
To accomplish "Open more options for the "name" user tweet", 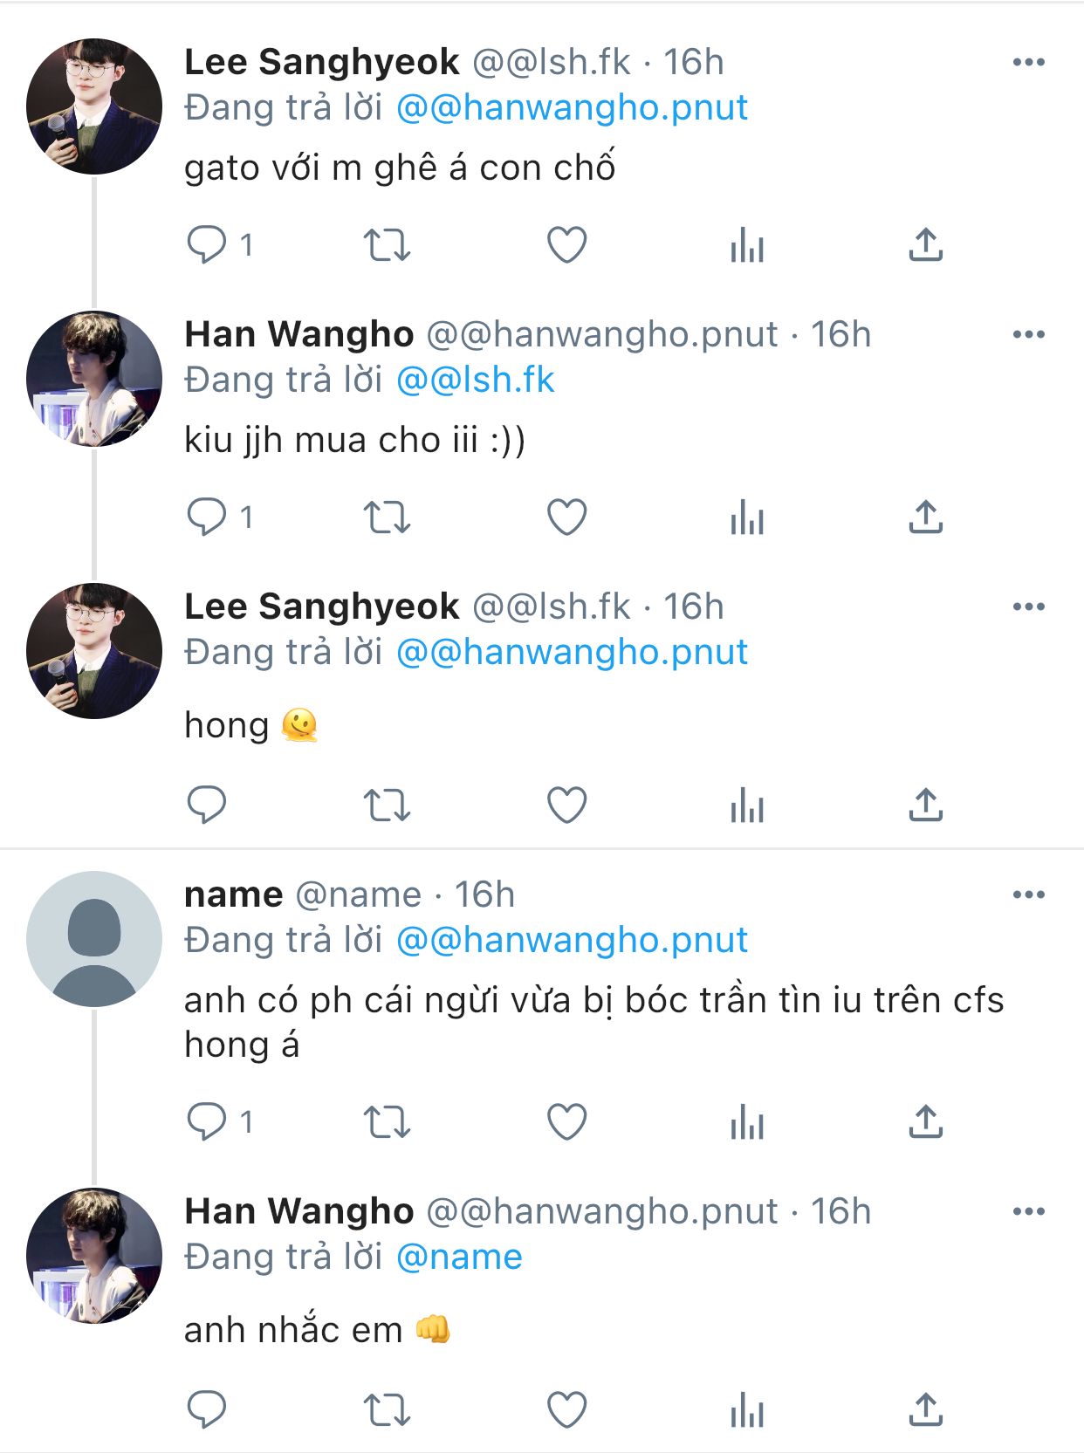I will (1029, 895).
